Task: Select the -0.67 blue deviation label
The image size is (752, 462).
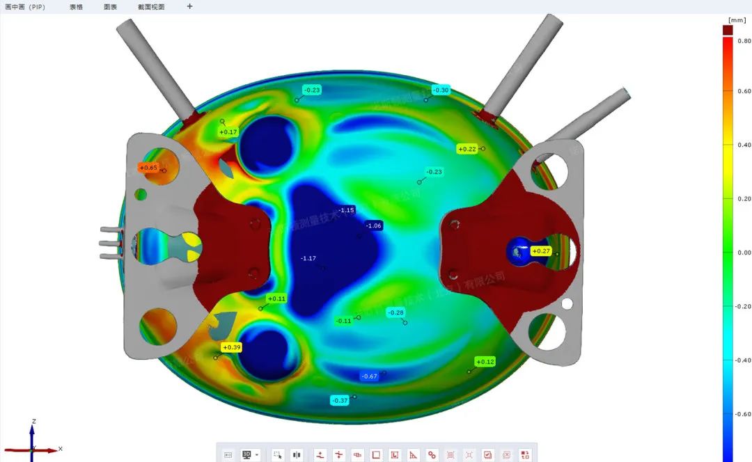Action: point(369,376)
